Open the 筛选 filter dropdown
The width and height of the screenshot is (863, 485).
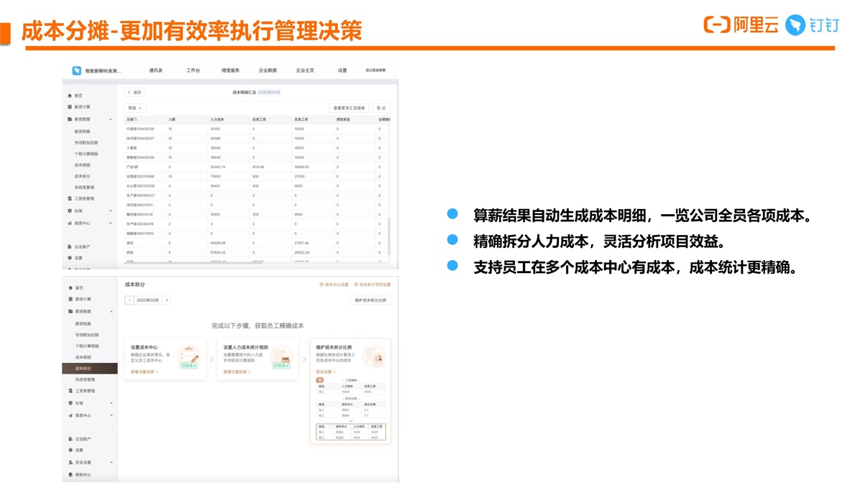click(135, 108)
